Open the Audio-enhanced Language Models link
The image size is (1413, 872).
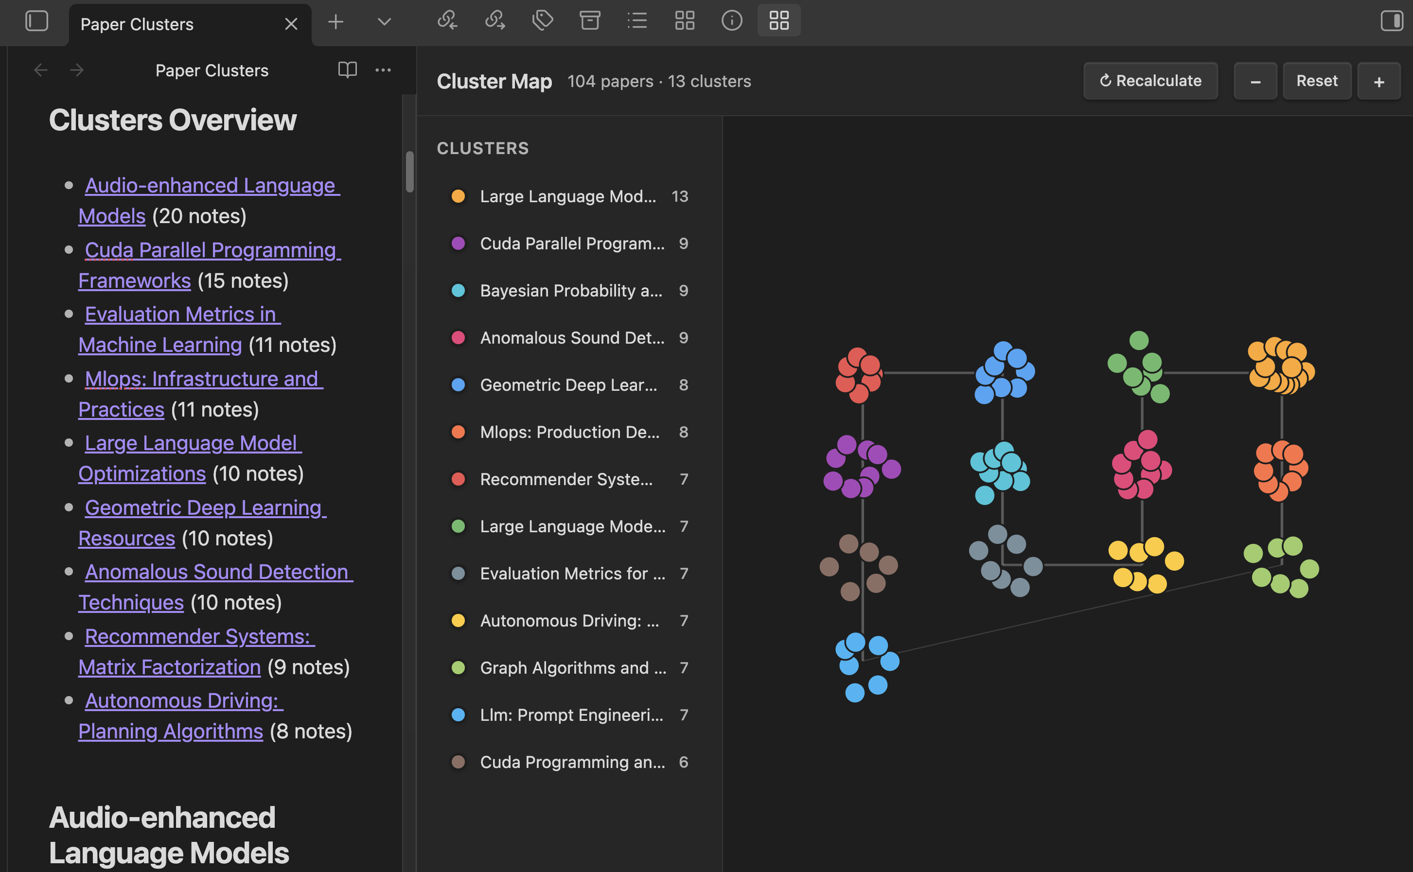(211, 186)
